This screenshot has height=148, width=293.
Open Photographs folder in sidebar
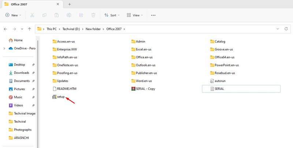click(x=20, y=130)
